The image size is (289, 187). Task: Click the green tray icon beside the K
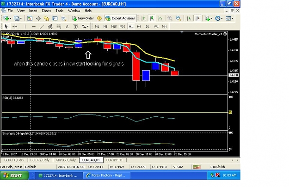(x=212, y=175)
